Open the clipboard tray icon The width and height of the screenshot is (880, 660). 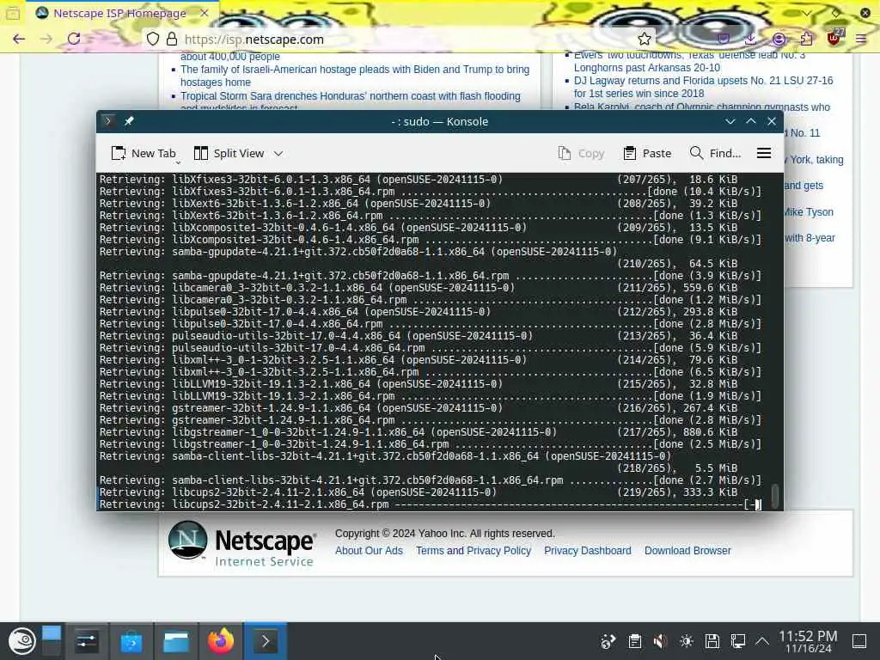click(635, 641)
